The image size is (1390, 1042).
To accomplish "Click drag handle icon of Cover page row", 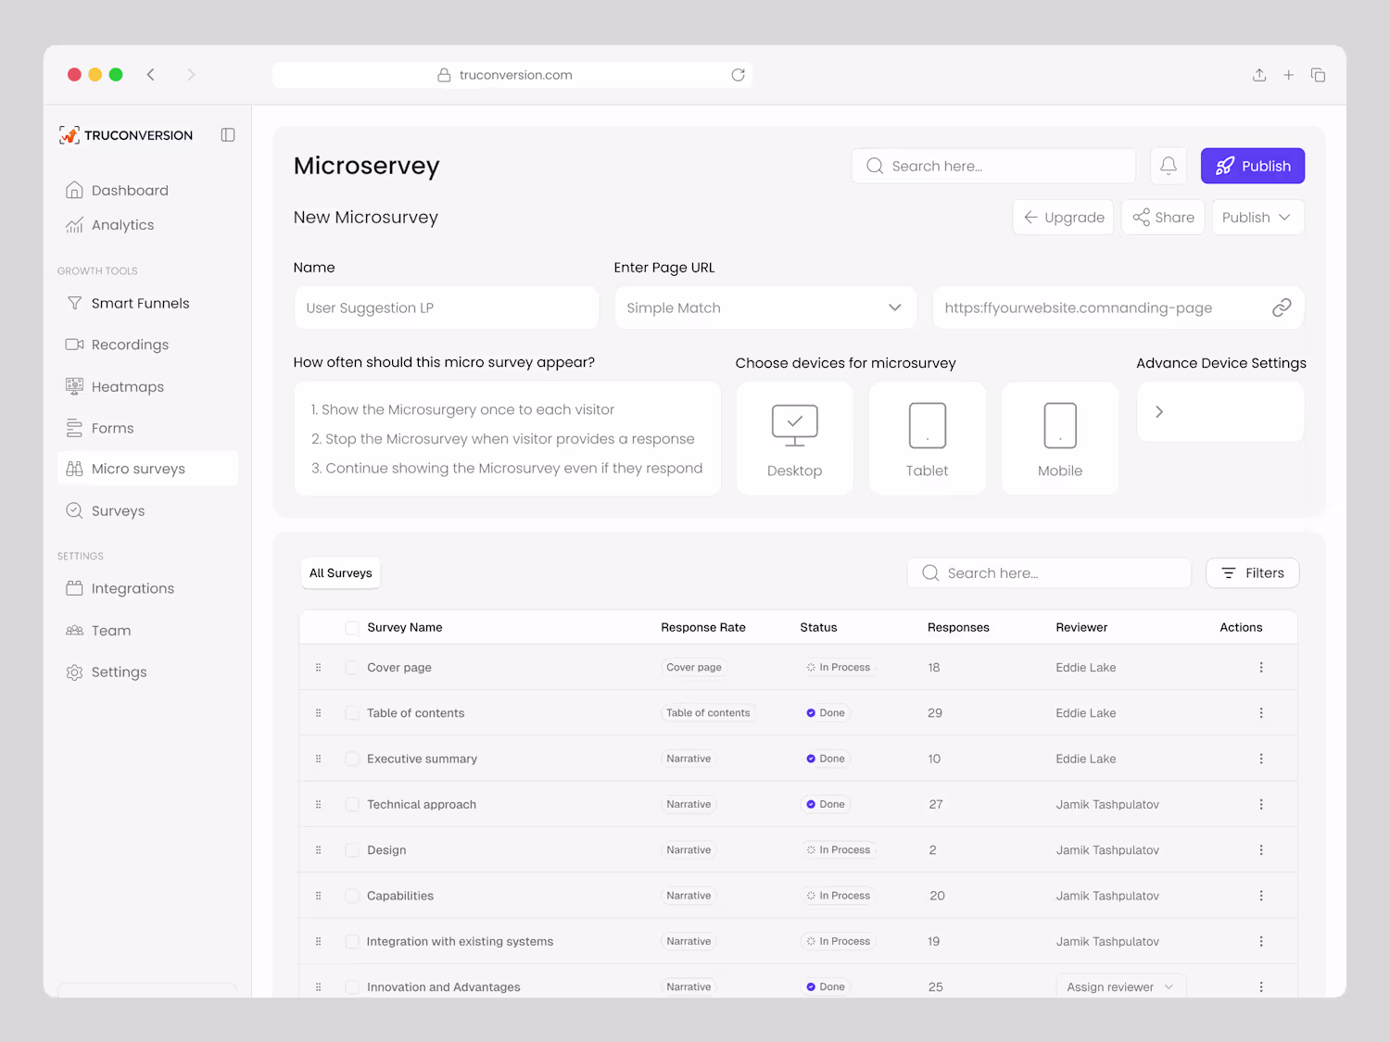I will pos(319,667).
